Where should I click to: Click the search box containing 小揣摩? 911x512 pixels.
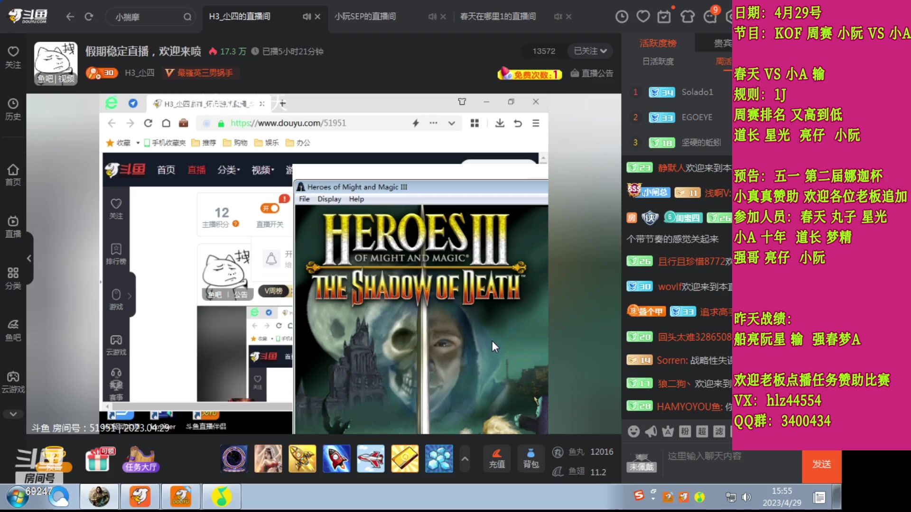coord(149,17)
